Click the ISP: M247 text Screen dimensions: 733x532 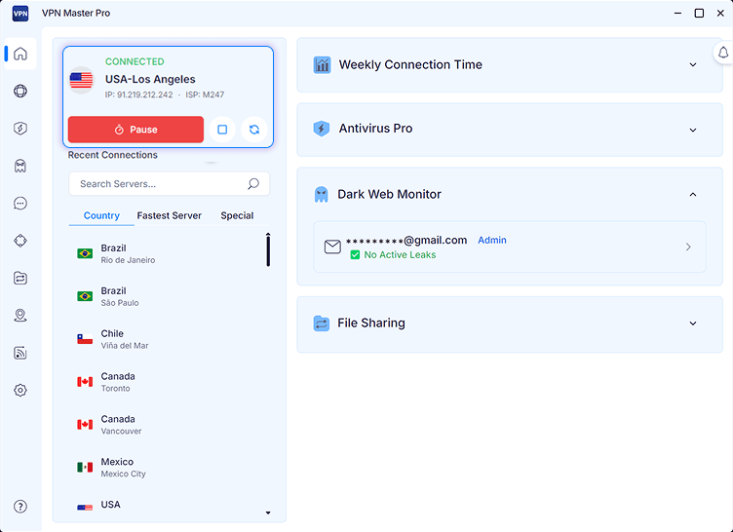[x=205, y=95]
